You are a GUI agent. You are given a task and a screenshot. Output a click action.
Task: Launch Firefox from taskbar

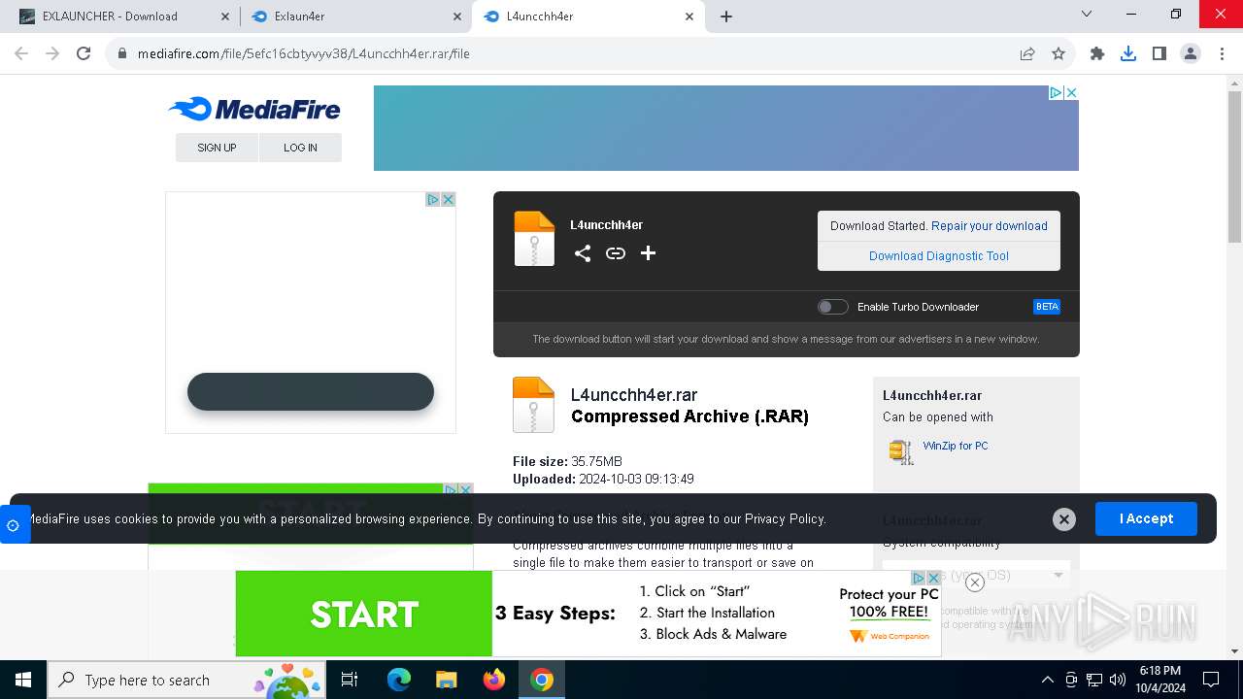click(494, 680)
